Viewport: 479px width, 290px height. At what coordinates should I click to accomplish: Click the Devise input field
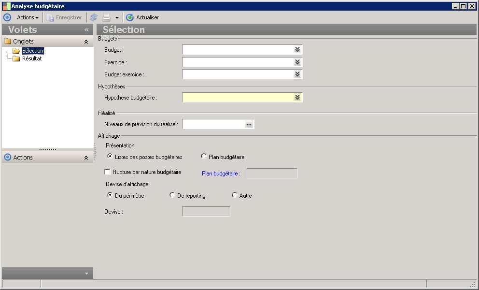(206, 211)
